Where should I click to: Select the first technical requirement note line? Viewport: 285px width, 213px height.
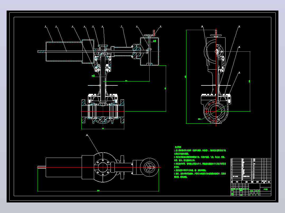click(200, 151)
